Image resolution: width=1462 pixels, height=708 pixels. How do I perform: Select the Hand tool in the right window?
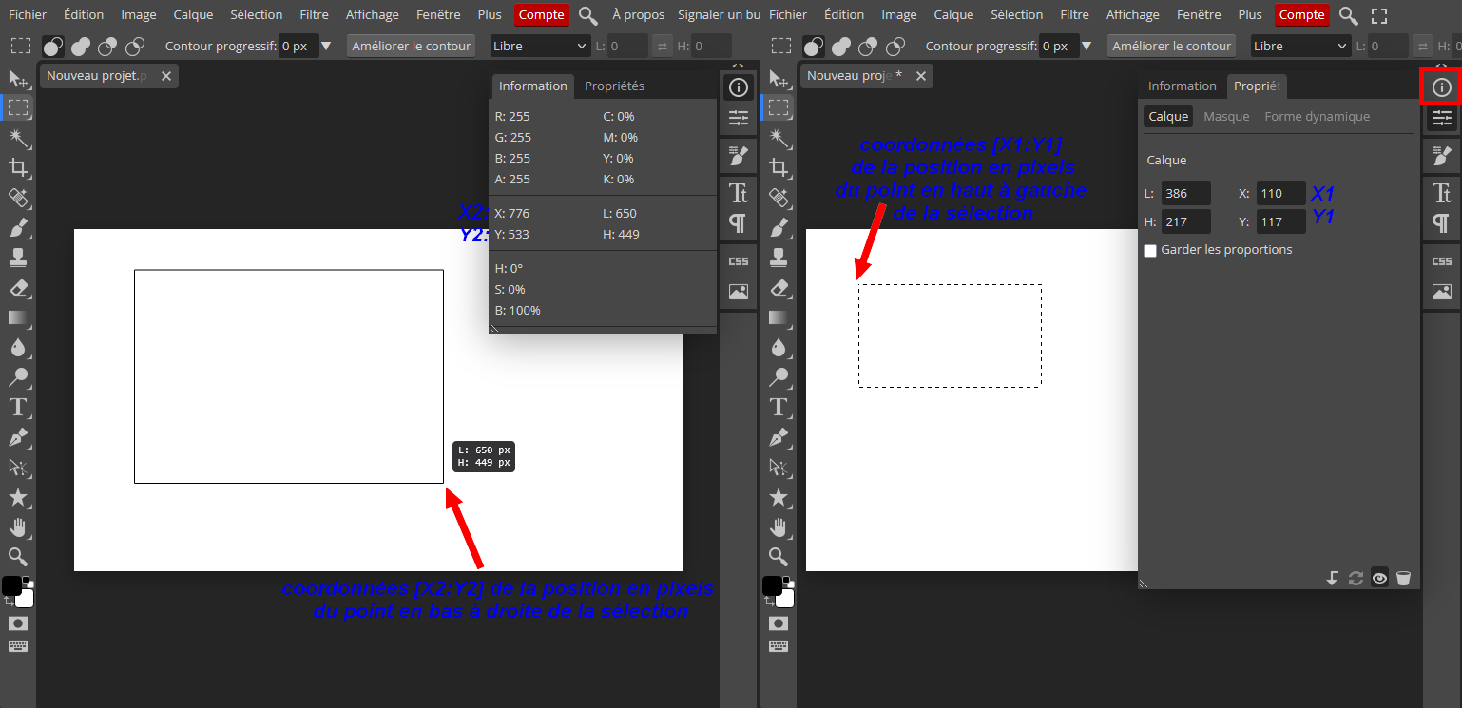tap(779, 526)
